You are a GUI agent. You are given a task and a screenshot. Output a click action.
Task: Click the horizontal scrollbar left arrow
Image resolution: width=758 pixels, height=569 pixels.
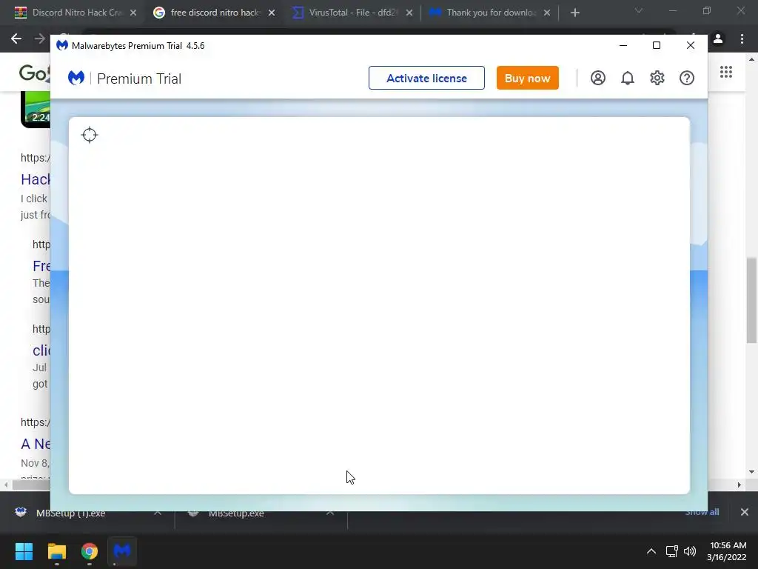pos(6,485)
